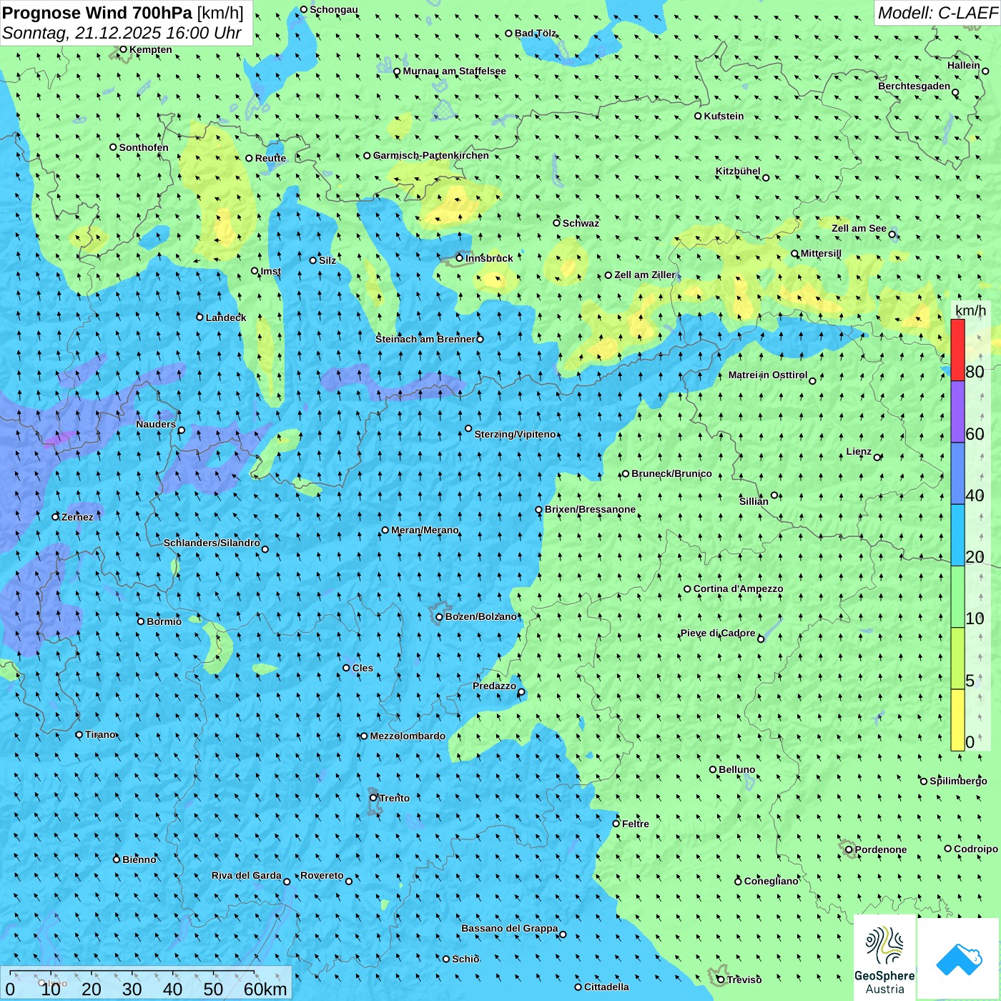This screenshot has height=1001, width=1001.
Task: Click the Codroipo town label
Action: (976, 849)
